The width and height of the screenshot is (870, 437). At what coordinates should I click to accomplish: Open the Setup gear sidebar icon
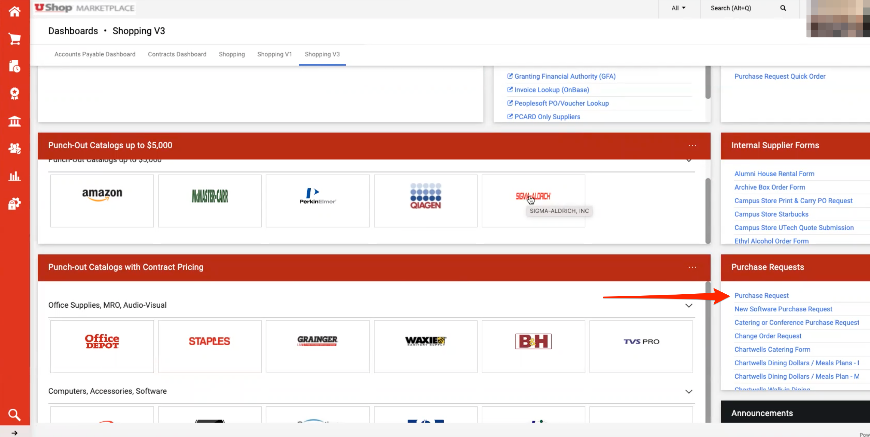coord(14,204)
